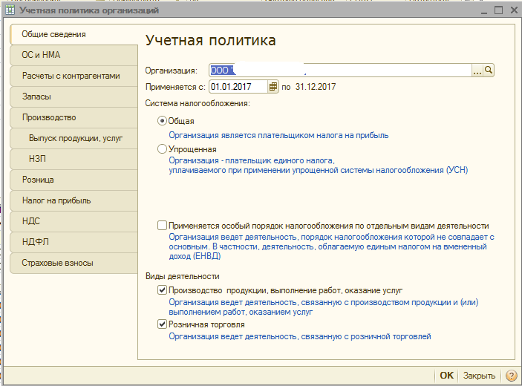Enable special taxation procedure checkbox
Image resolution: width=522 pixels, height=386 pixels.
[x=163, y=226]
